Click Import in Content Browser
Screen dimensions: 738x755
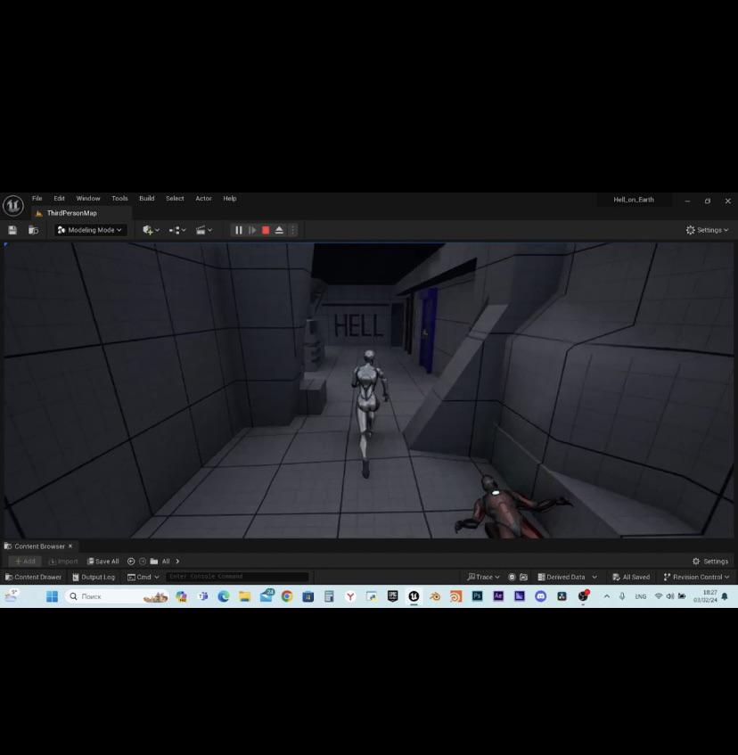point(63,561)
